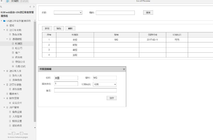Collapse 进口车入库 tree node

4,71
